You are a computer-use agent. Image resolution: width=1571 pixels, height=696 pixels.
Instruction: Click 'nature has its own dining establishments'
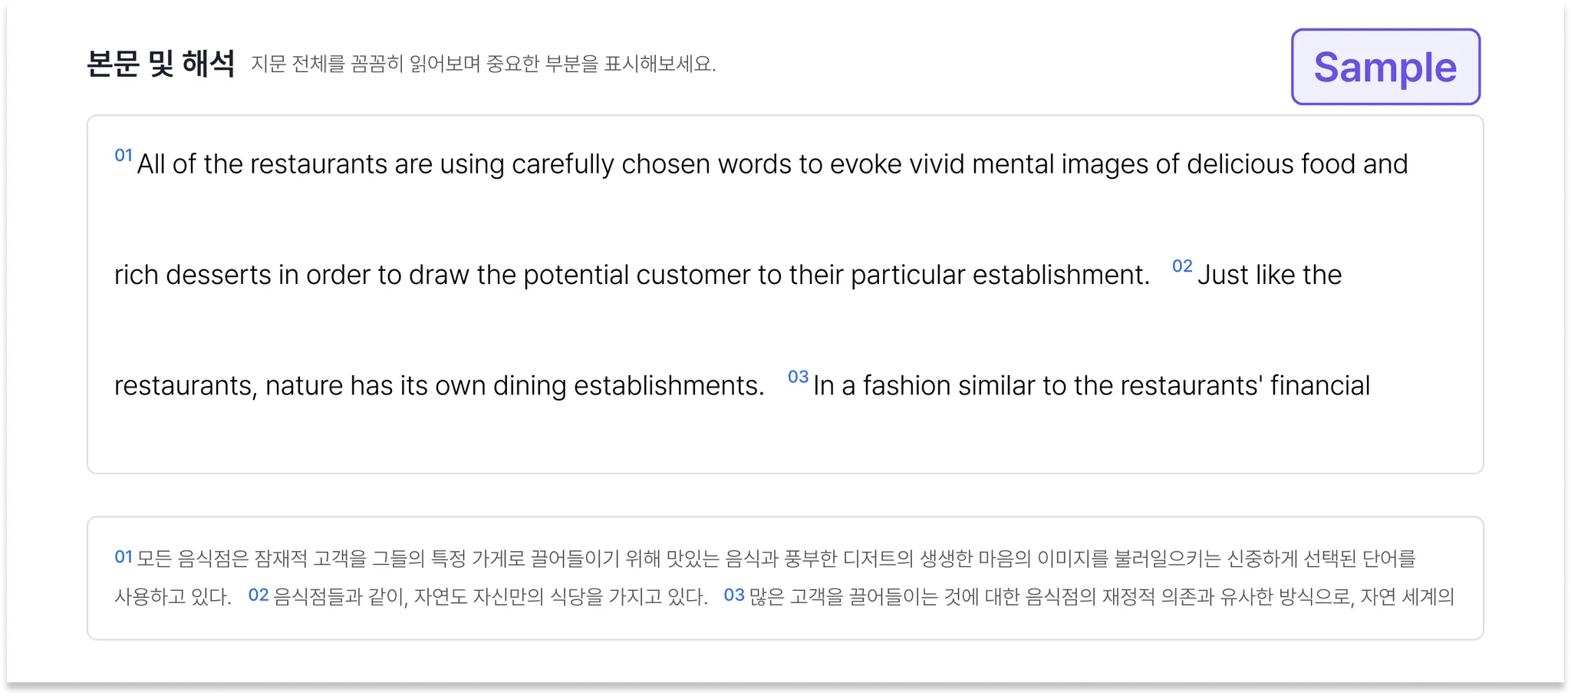coord(515,385)
